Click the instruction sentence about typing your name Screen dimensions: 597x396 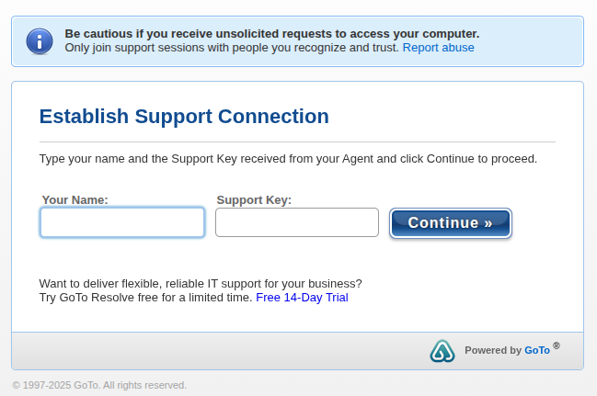pyautogui.click(x=288, y=159)
